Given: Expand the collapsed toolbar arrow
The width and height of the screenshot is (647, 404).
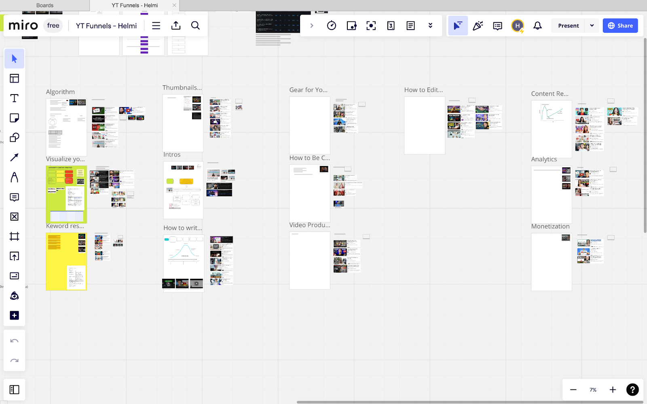Looking at the screenshot, I should point(312,26).
